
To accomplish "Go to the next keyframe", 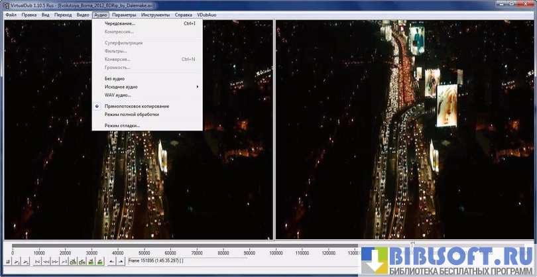I will click(81, 262).
